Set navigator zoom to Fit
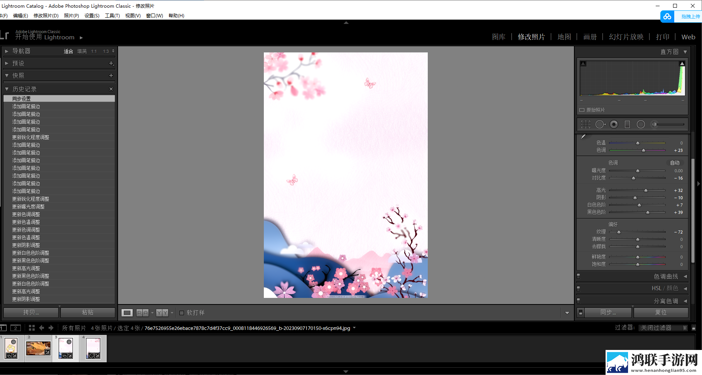 point(68,51)
